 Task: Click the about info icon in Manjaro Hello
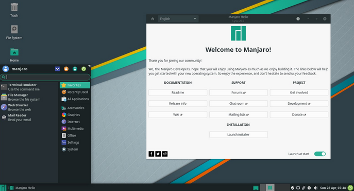tap(298, 19)
